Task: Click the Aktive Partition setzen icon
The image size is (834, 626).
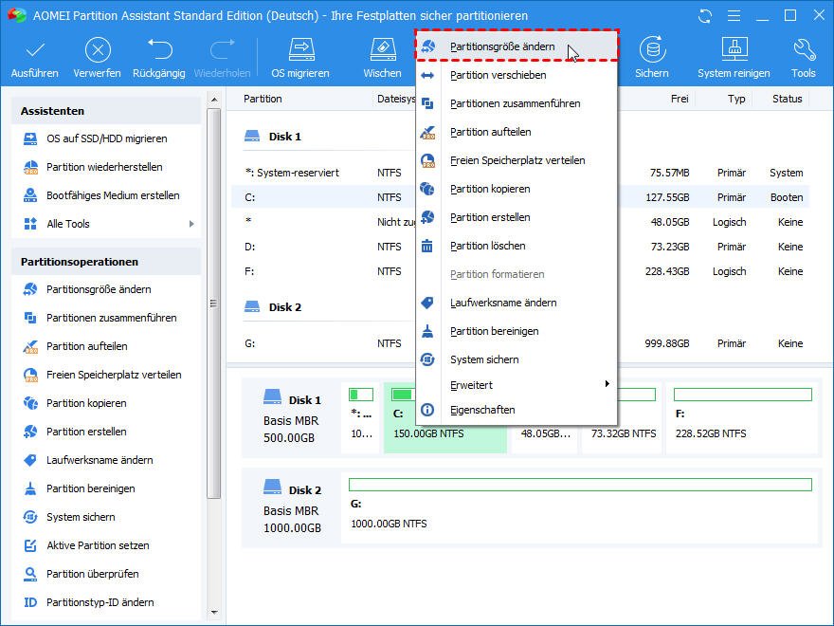Action: pos(30,545)
